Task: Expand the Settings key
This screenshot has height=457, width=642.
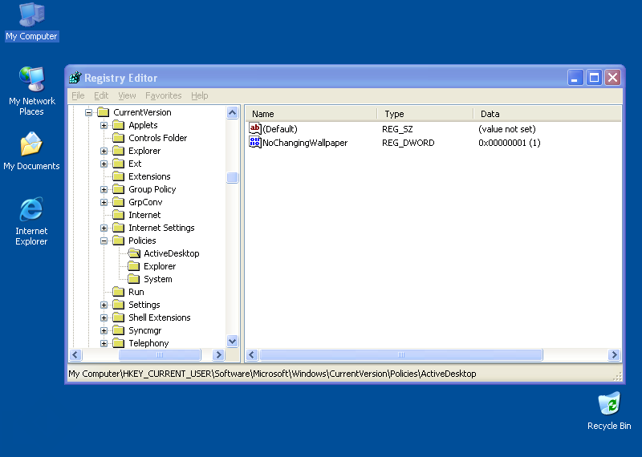Action: [x=104, y=305]
